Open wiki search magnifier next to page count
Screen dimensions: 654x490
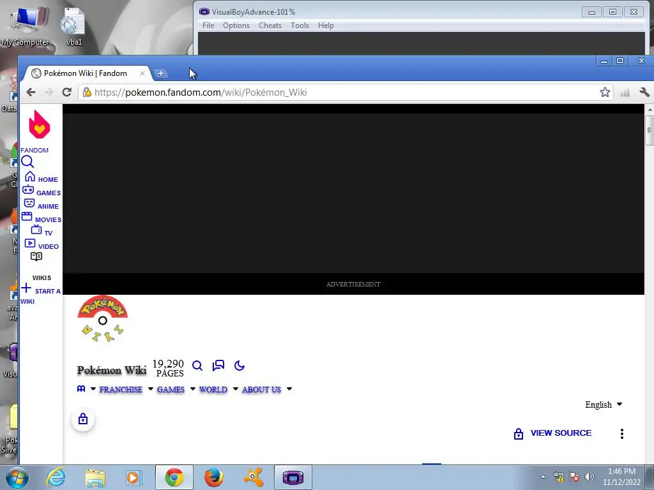tap(197, 366)
